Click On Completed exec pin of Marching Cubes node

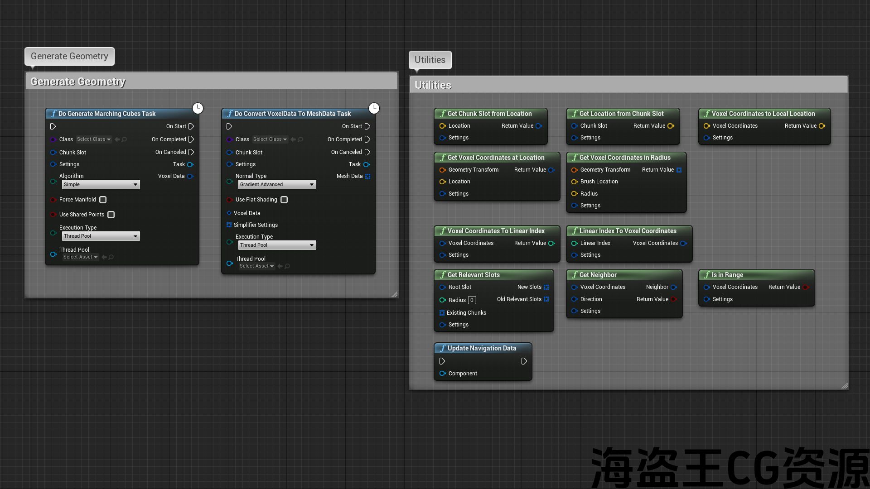pos(191,139)
